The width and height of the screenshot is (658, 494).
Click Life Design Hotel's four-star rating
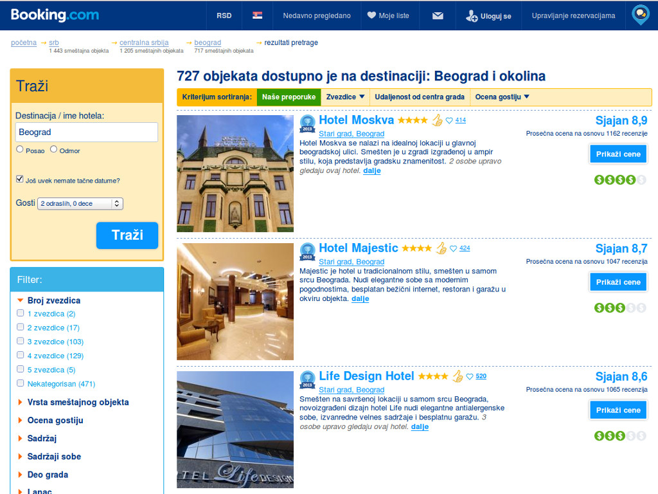(433, 377)
